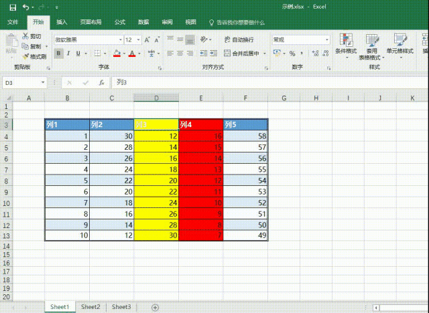Viewport: 429px width, 313px height.
Task: Click the Conditional Formatting (条件格式) icon
Action: (346, 43)
